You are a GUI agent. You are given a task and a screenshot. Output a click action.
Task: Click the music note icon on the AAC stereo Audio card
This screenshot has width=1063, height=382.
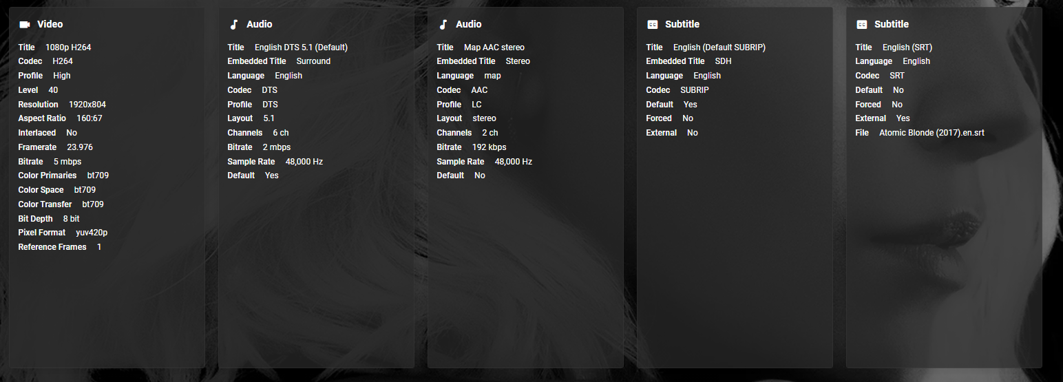click(x=443, y=24)
